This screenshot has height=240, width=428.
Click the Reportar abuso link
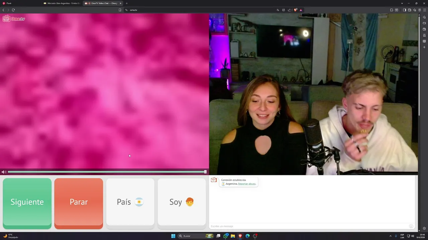coord(247,184)
